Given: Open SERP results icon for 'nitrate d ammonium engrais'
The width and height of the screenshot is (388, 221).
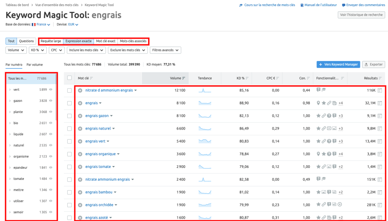Looking at the screenshot, I should (x=380, y=91).
